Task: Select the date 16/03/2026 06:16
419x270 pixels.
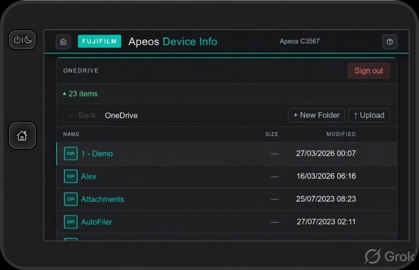Action: click(x=326, y=176)
